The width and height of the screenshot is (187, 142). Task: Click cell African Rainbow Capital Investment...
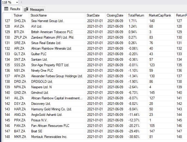point(57,98)
